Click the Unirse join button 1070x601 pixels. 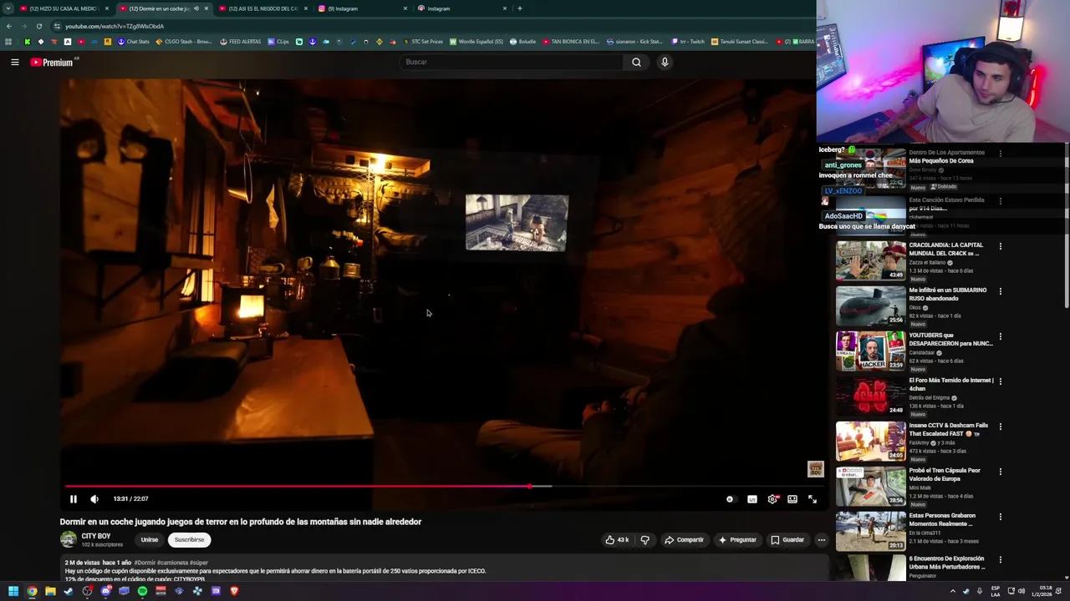pyautogui.click(x=150, y=539)
